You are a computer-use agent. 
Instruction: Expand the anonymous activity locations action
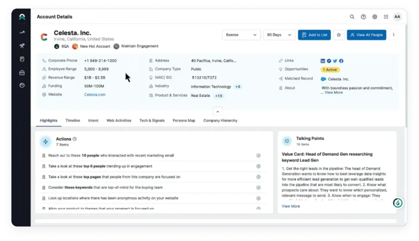point(258,198)
